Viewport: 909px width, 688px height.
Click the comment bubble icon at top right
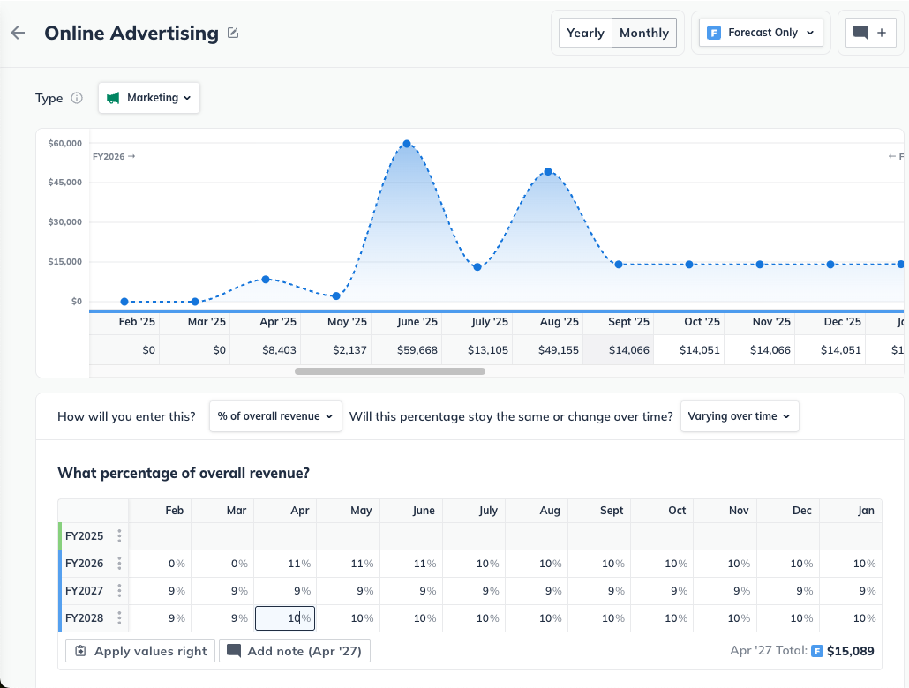click(859, 32)
